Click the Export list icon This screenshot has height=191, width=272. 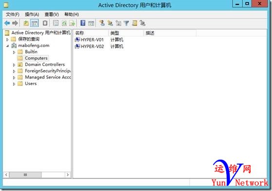tap(72, 23)
